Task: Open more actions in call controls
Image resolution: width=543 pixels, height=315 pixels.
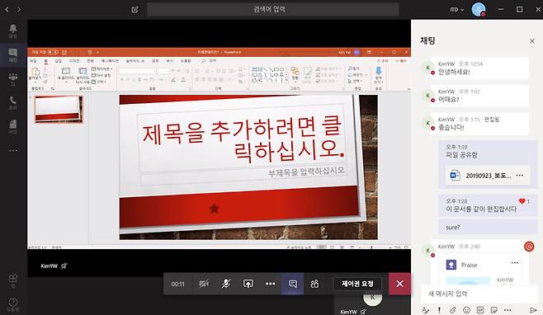Action: (x=270, y=284)
